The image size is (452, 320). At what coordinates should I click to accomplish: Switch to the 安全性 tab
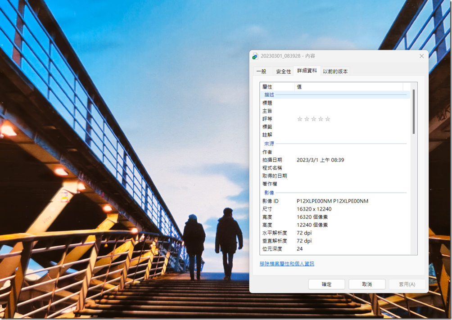coord(283,71)
